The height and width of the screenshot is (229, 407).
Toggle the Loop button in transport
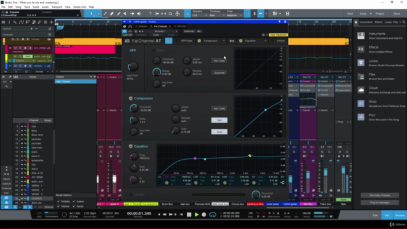click(x=212, y=214)
